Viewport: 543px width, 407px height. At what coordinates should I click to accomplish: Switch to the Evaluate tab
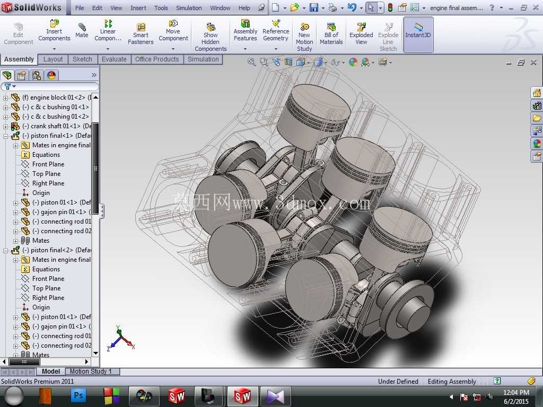[114, 59]
